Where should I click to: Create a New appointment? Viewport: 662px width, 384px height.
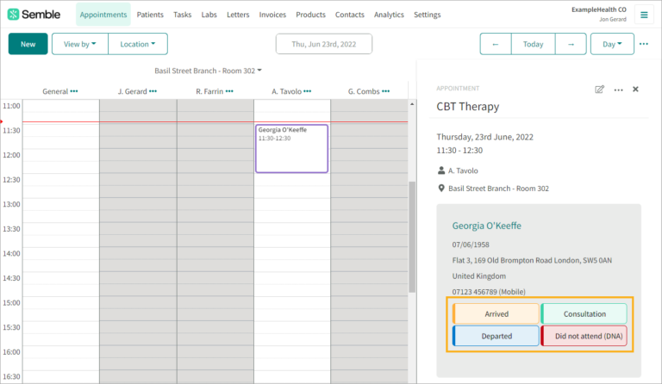click(x=28, y=44)
